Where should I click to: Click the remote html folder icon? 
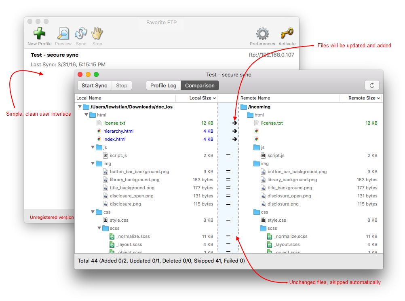tap(250, 115)
